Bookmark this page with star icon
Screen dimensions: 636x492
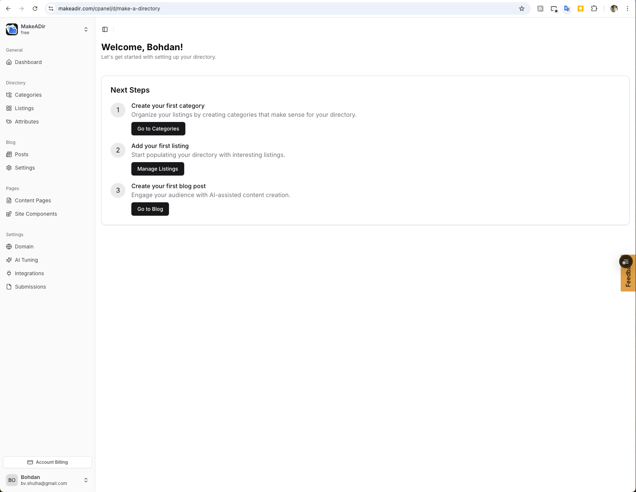(521, 9)
